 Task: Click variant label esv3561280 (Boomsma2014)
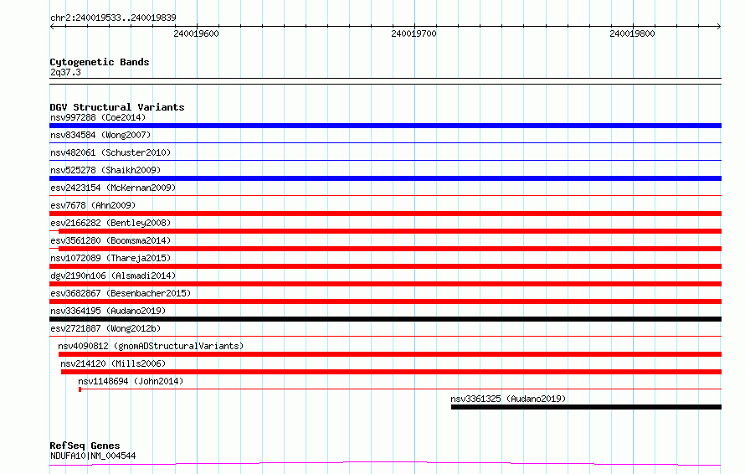click(x=110, y=240)
